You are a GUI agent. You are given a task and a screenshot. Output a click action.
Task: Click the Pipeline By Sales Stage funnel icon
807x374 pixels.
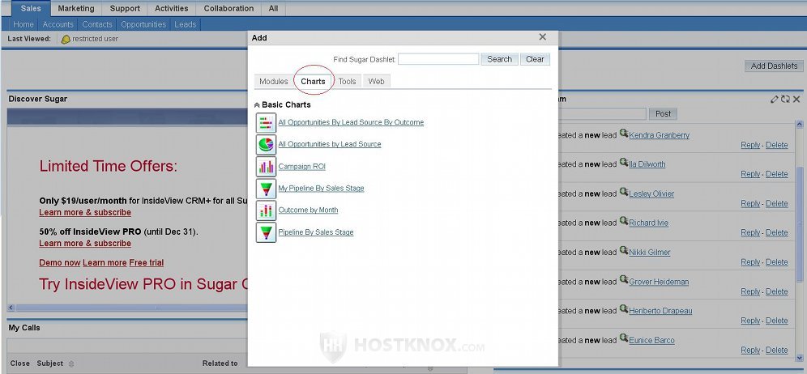266,232
